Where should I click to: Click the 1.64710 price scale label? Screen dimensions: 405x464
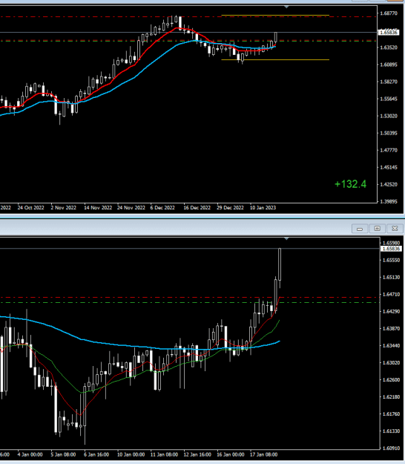pos(391,295)
